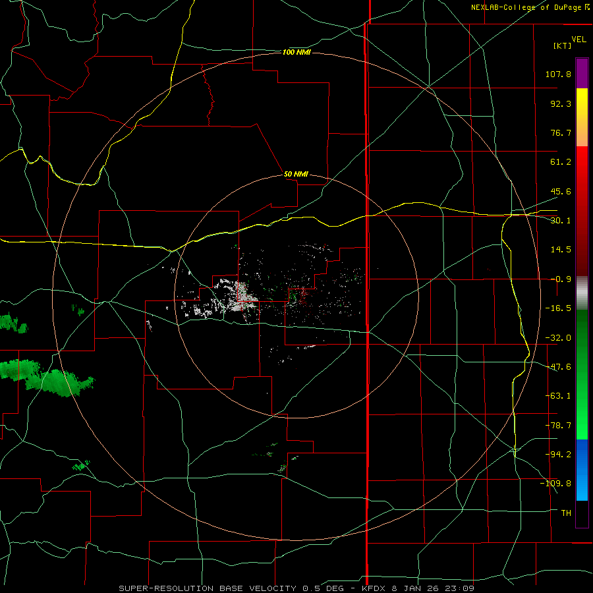Click the VEL legend title

[x=579, y=40]
